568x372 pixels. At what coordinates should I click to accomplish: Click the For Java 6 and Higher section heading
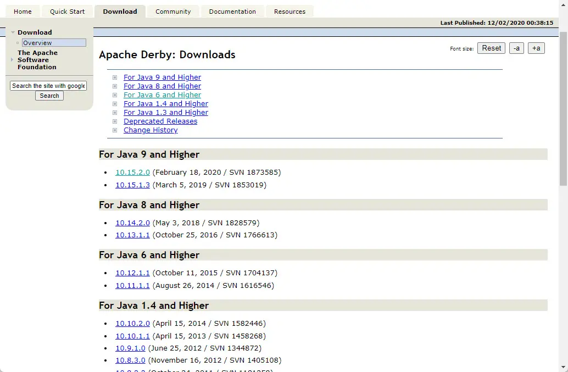pos(149,255)
